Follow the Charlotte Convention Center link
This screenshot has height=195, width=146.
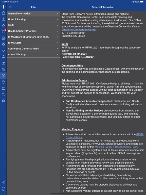[79, 30]
